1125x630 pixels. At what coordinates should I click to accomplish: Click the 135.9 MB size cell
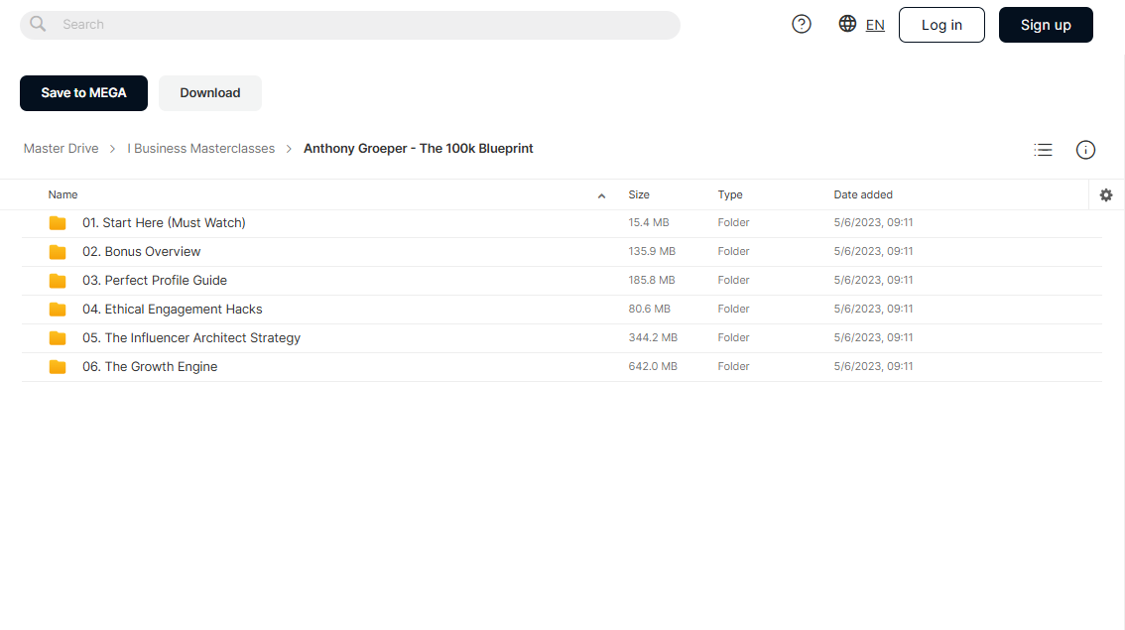click(x=652, y=252)
